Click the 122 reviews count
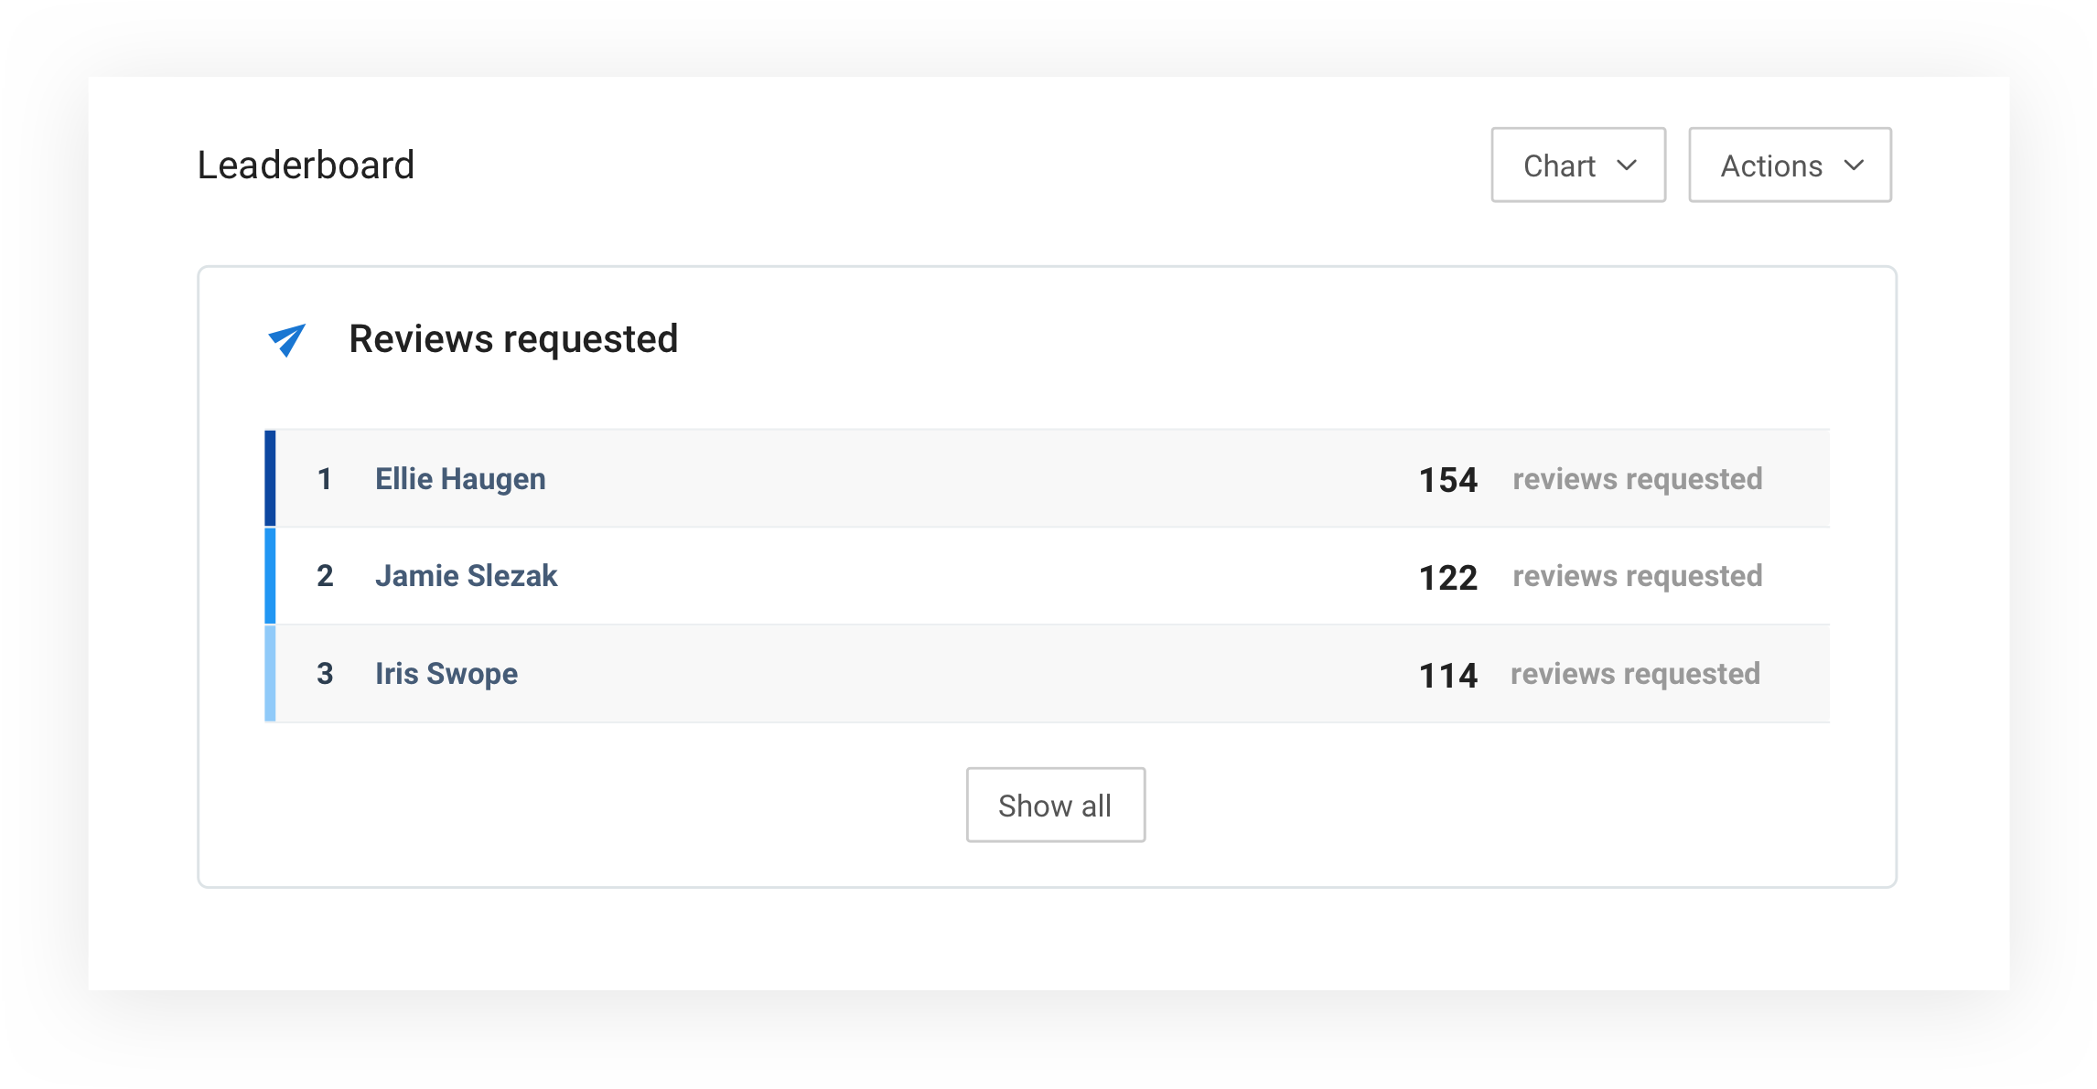The image size is (2097, 1089). point(1447,577)
